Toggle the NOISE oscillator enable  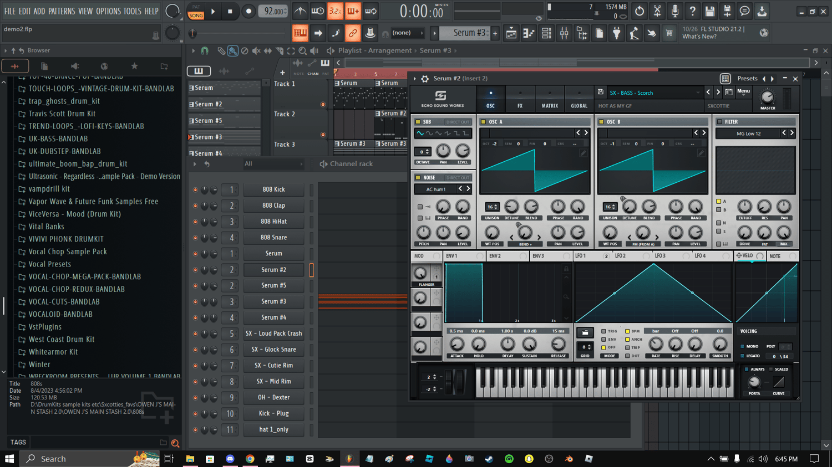coord(418,178)
